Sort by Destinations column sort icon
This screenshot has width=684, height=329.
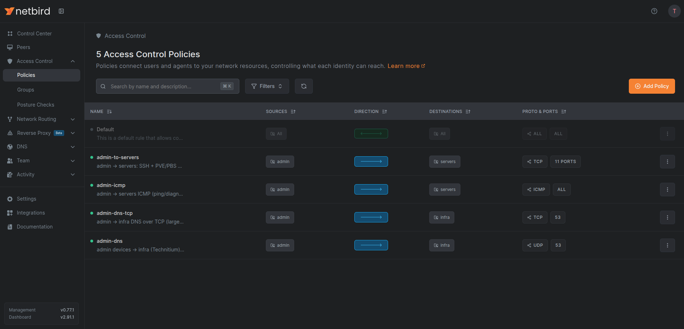tap(468, 112)
